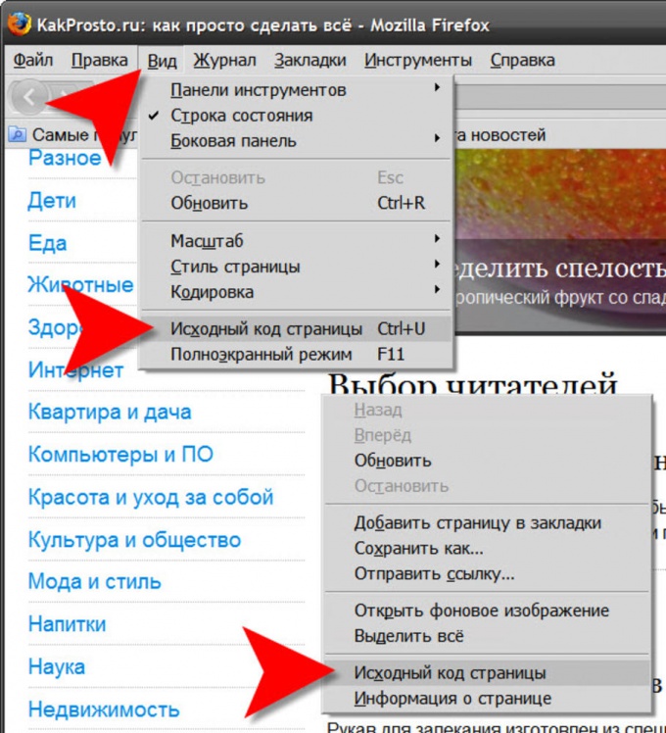Image resolution: width=666 pixels, height=733 pixels.
Task: Open the Компьютеры и ПО category link
Action: 120,455
